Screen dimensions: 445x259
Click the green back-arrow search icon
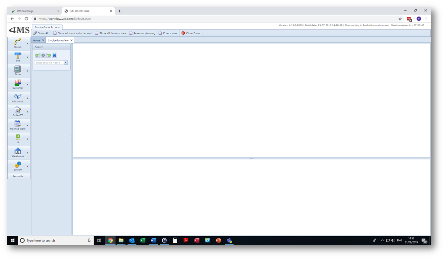pyautogui.click(x=37, y=55)
